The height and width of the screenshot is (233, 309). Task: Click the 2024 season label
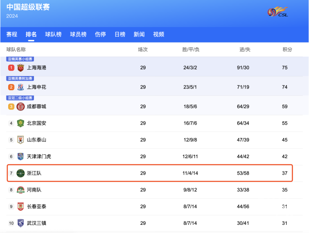(x=12, y=16)
